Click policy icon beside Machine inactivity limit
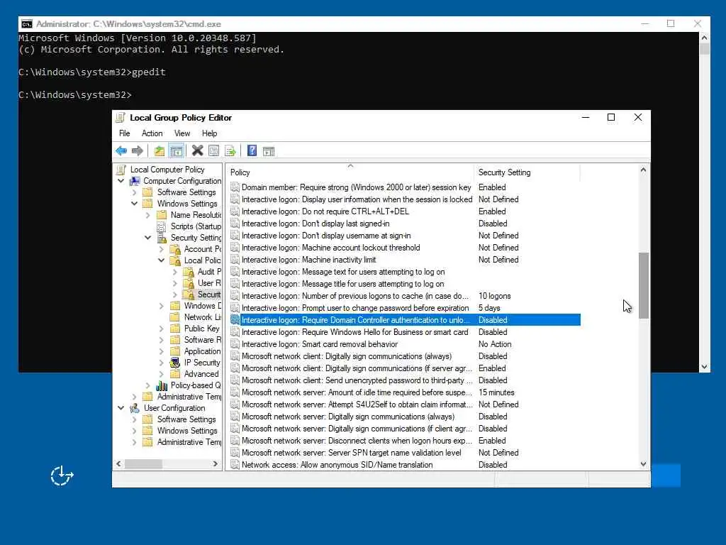This screenshot has height=545, width=726. [235, 260]
